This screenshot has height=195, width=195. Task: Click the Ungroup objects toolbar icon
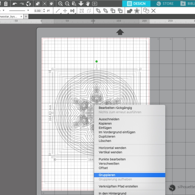(x=89, y=11)
